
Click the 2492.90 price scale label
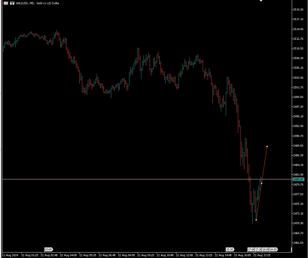point(298,126)
